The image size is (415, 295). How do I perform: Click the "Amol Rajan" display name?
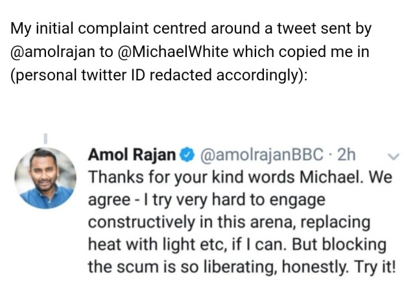(132, 156)
